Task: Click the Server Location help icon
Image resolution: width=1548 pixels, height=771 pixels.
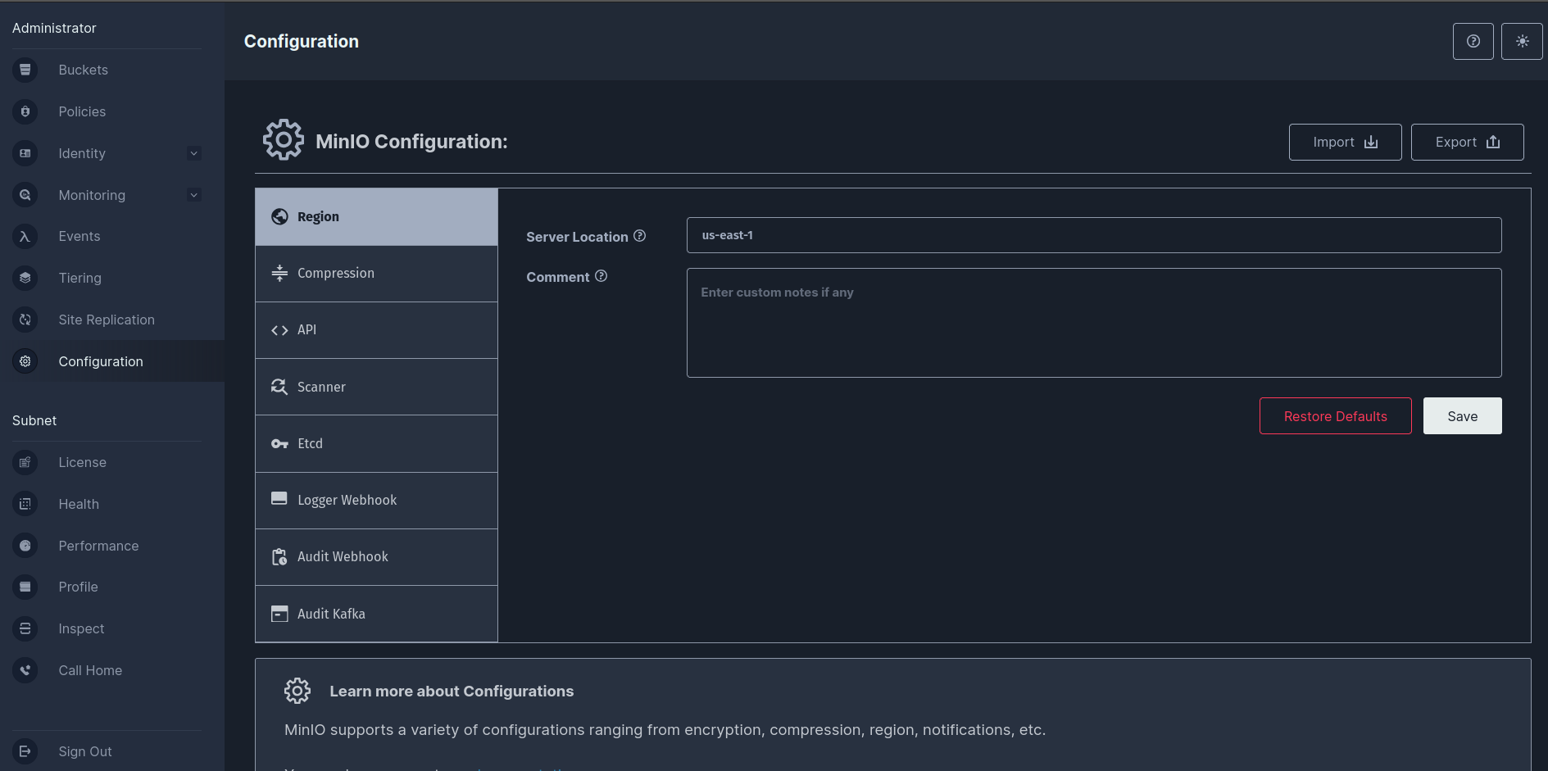Action: pos(640,236)
